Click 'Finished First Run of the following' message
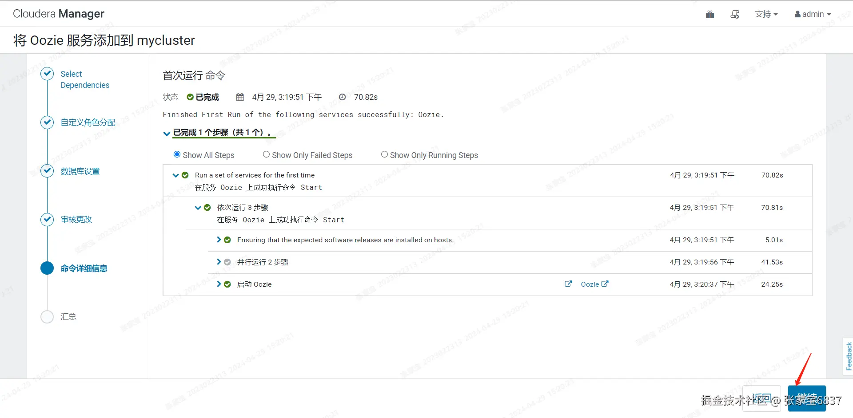The width and height of the screenshot is (853, 418). (x=303, y=114)
